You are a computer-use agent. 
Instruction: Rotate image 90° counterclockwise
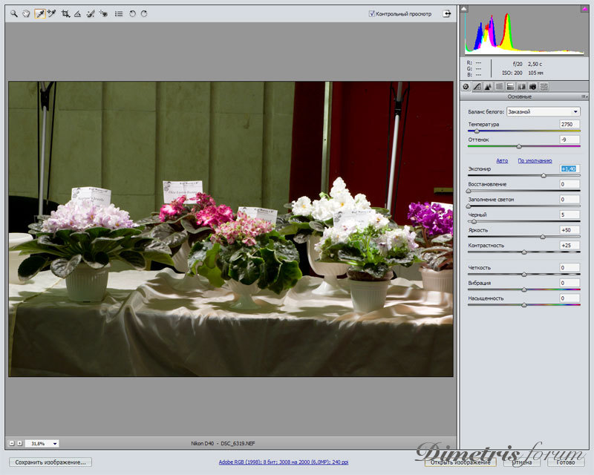pyautogui.click(x=132, y=13)
